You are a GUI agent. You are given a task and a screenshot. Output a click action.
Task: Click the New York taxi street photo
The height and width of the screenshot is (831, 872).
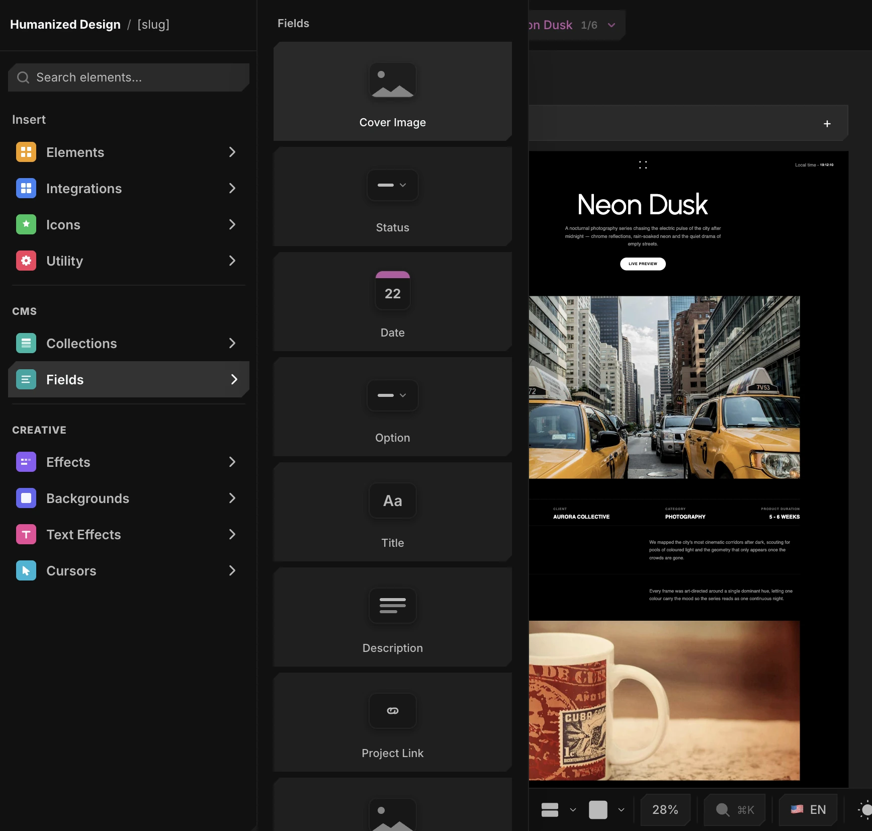(664, 387)
